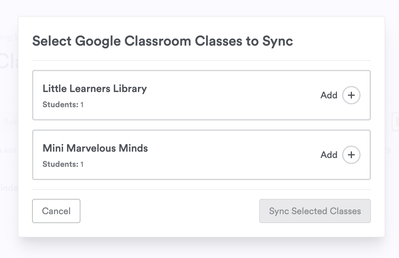
Task: Click the word 'Classroom' in the heading
Action: [x=158, y=41]
